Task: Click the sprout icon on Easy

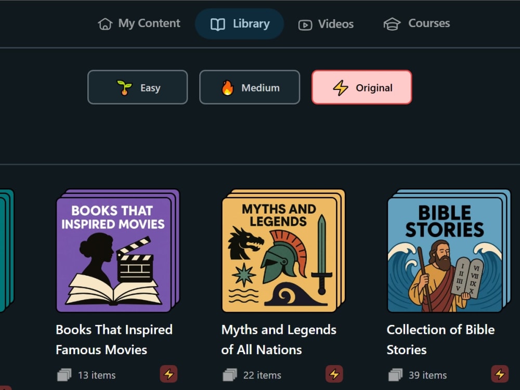Action: (124, 88)
